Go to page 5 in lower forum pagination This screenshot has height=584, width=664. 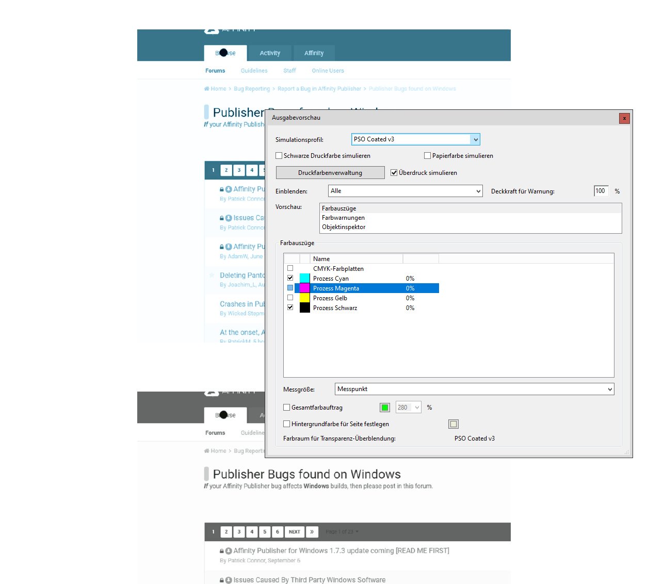tap(265, 532)
